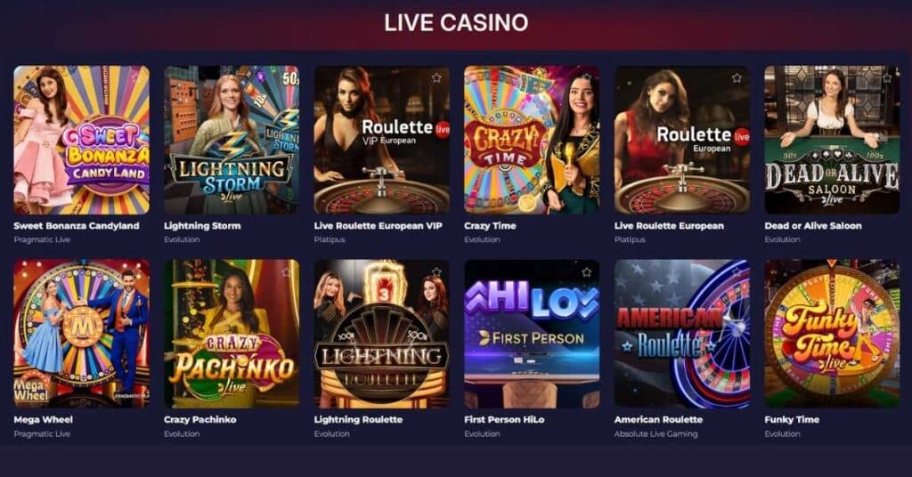Viewport: 912px width, 477px height.
Task: Star the Live Roulette European game
Action: (737, 77)
